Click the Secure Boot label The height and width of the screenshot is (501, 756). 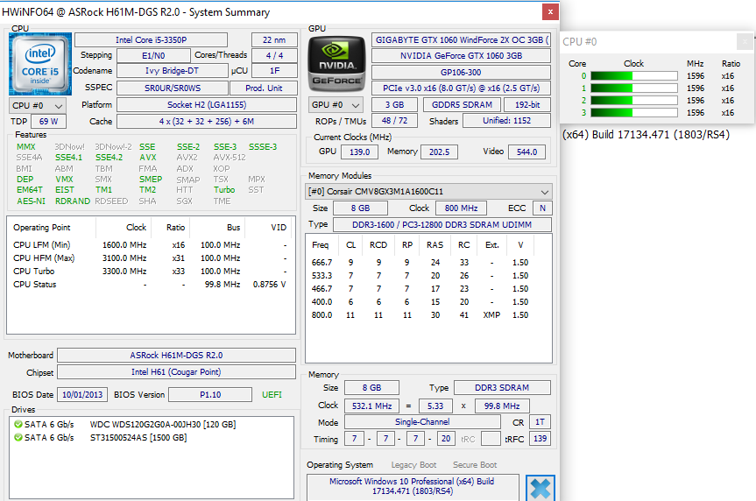coord(475,465)
